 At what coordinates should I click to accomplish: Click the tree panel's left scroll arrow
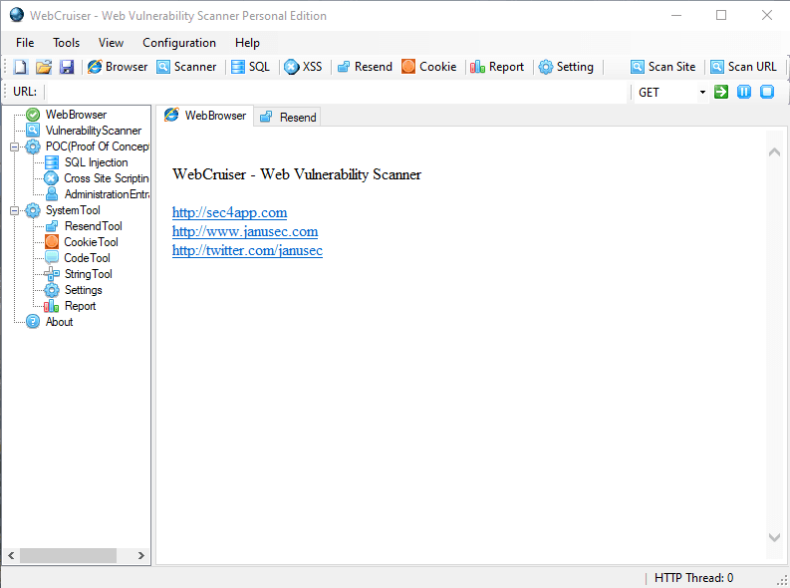click(11, 555)
